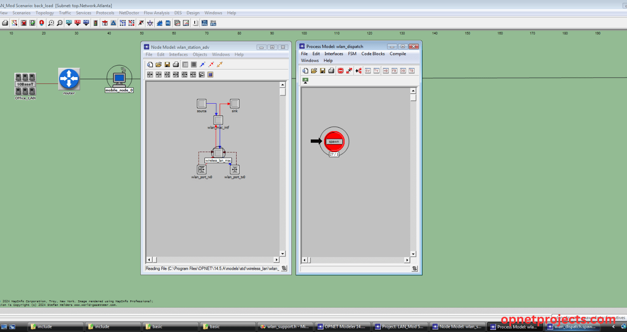Viewport: 627px width, 332px height.
Task: Click Create Antenna icon in Node Model
Action: tap(202, 75)
